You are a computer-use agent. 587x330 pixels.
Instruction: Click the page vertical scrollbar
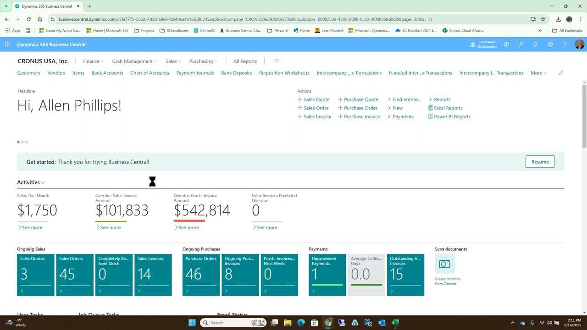[584, 115]
